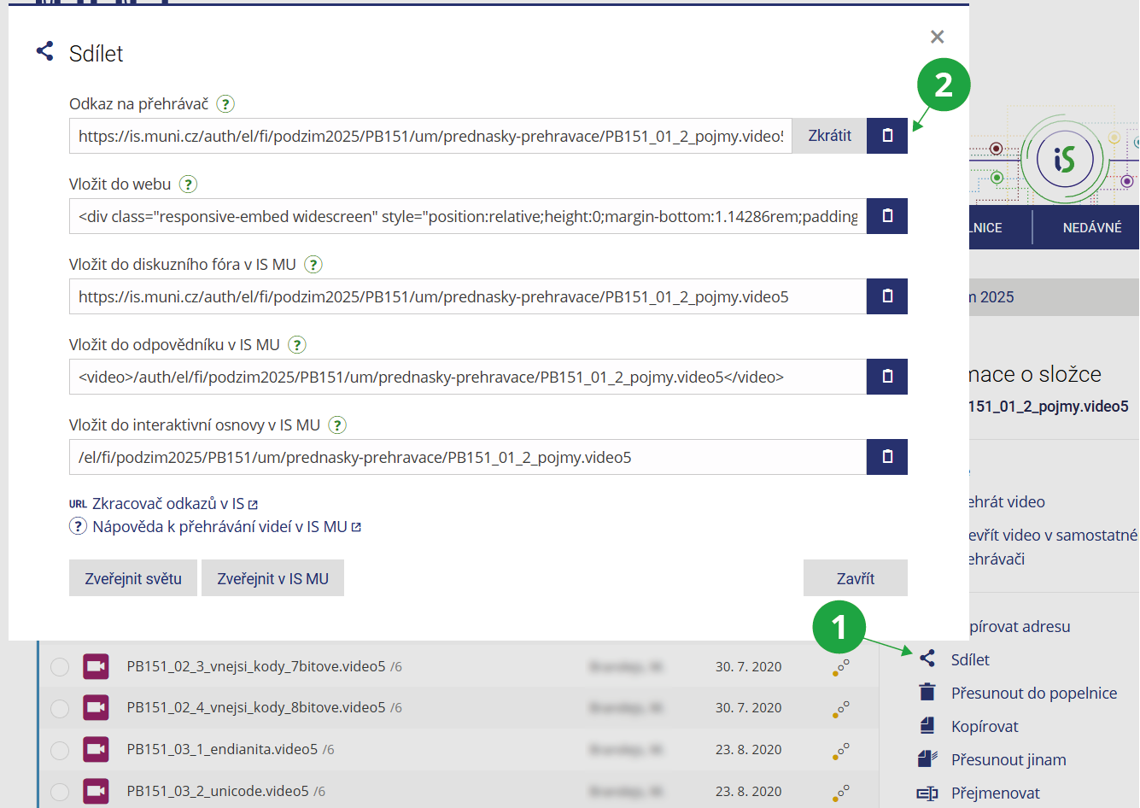Tick the checkbox for PB151_02_4_vnejsi_kody_8bitove.video5
Viewport: 1140px width, 808px height.
[x=60, y=708]
